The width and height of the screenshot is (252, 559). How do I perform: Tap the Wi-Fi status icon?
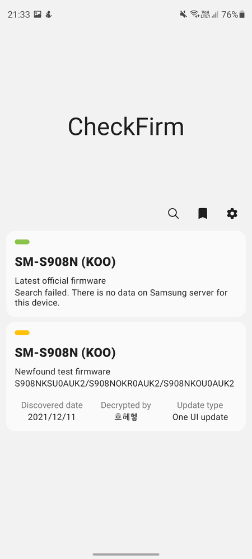194,14
